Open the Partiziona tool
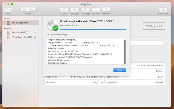This screenshot has width=174, height=109. coord(74,9)
